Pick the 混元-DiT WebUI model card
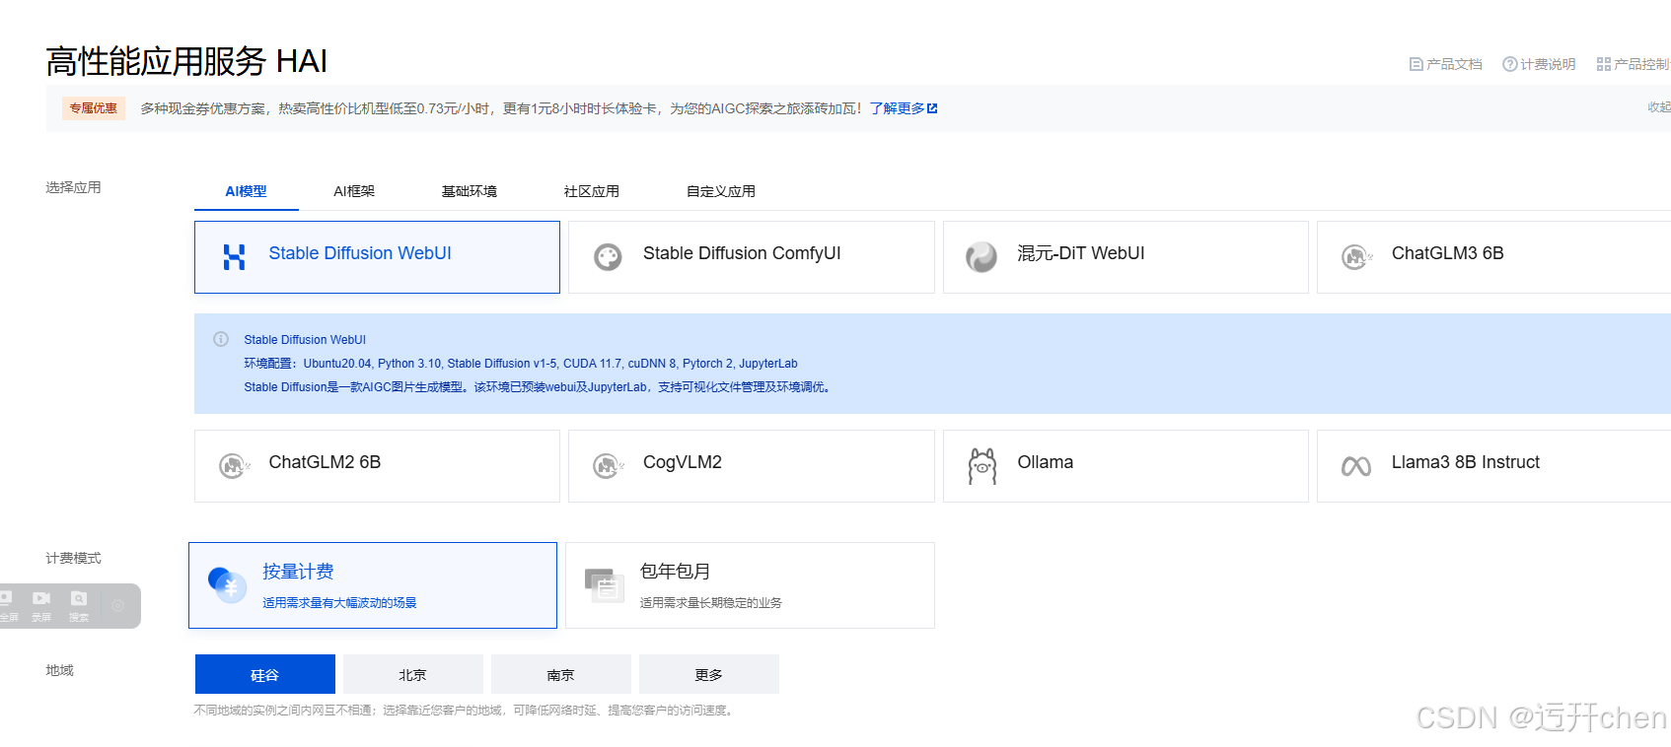 pos(1126,257)
